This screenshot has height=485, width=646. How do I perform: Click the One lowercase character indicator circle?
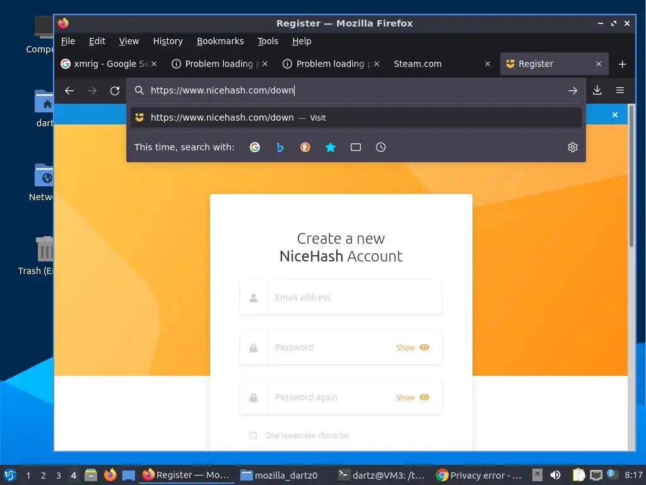tap(254, 436)
